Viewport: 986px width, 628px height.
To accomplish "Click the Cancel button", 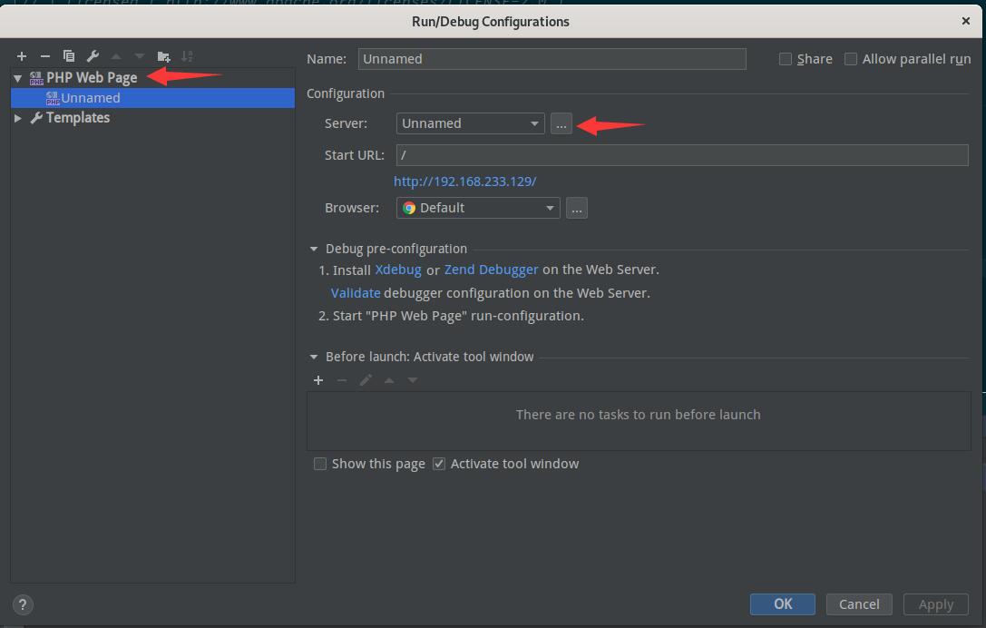I will coord(859,604).
